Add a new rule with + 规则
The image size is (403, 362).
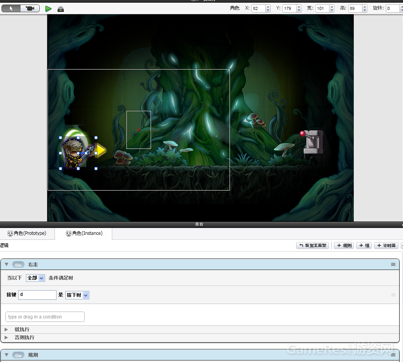click(x=344, y=246)
